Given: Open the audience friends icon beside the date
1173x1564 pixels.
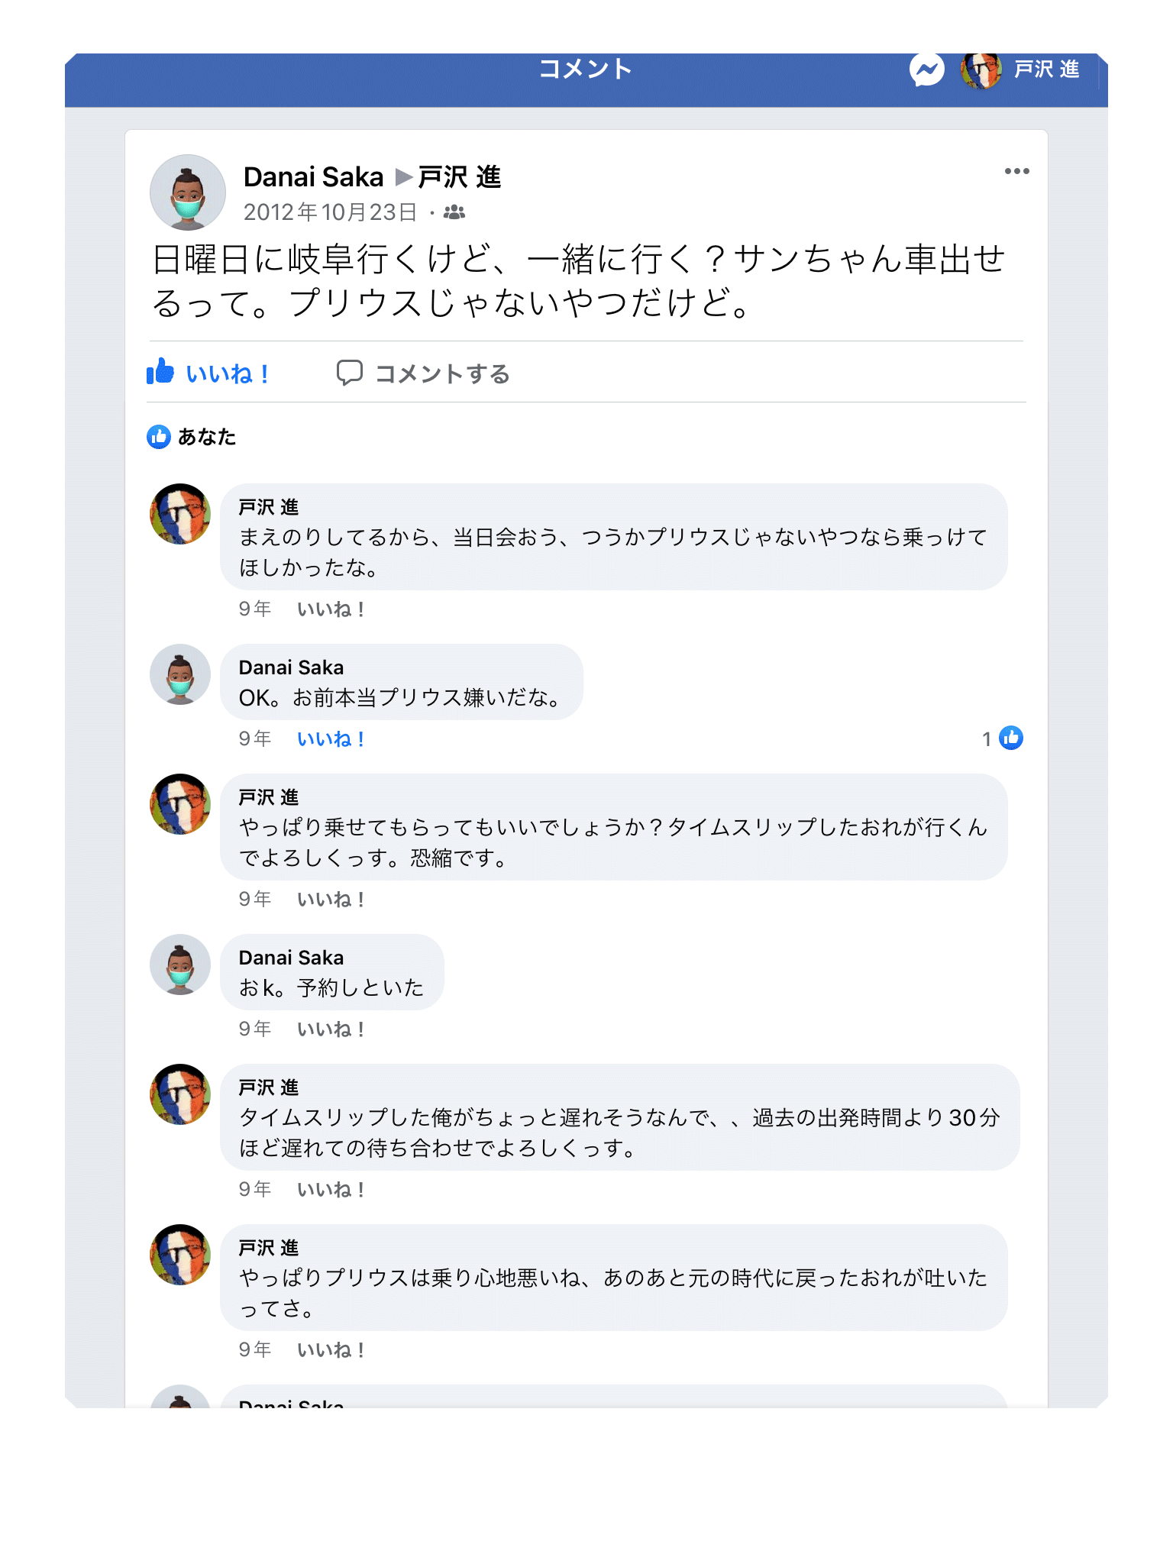Looking at the screenshot, I should tap(454, 212).
